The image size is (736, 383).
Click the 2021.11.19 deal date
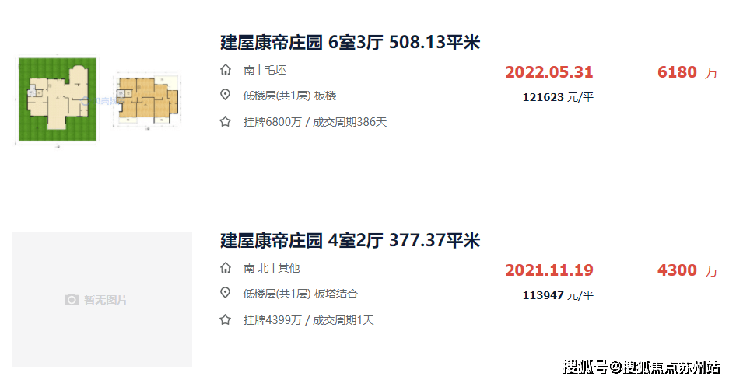pos(549,270)
